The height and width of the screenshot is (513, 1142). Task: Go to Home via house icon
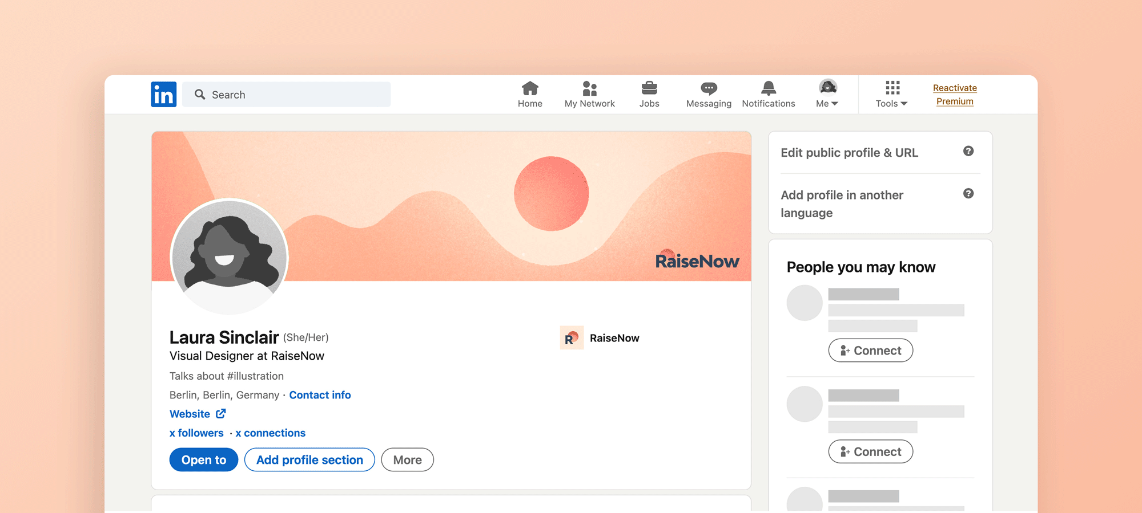530,88
